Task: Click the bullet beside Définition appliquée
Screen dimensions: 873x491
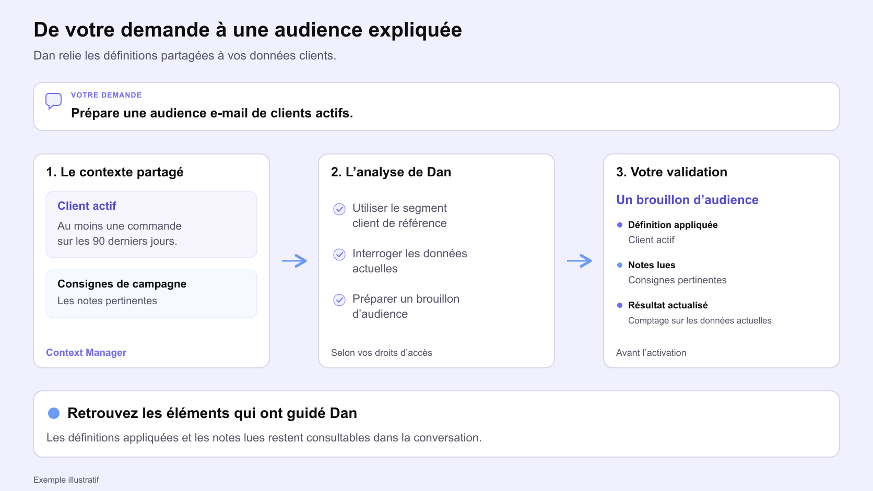Action: pyautogui.click(x=620, y=225)
